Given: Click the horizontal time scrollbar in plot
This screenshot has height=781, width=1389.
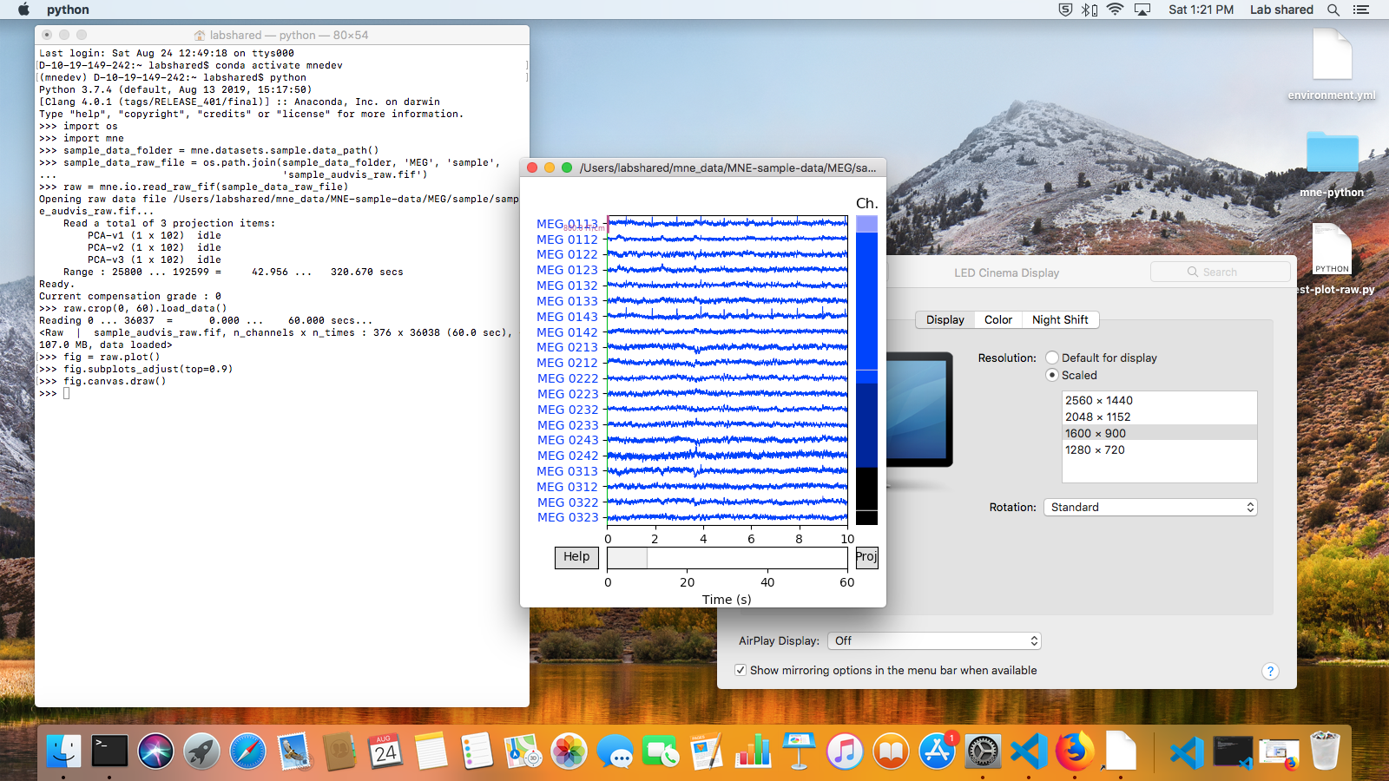Looking at the screenshot, I should (x=727, y=557).
